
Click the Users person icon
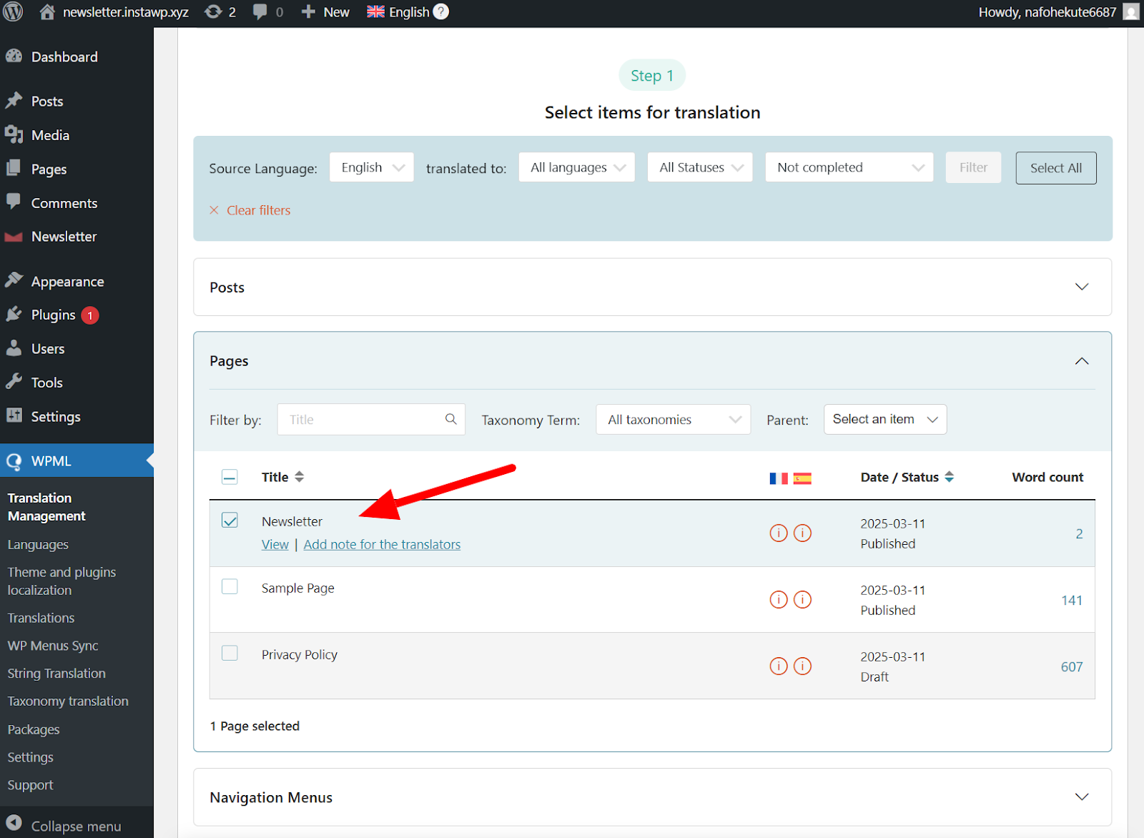(x=14, y=348)
